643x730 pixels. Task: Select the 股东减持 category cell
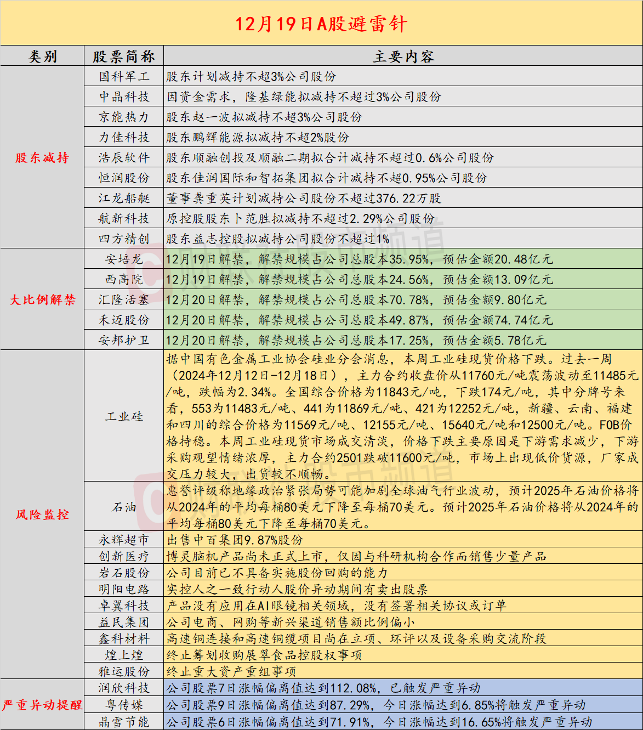(42, 158)
